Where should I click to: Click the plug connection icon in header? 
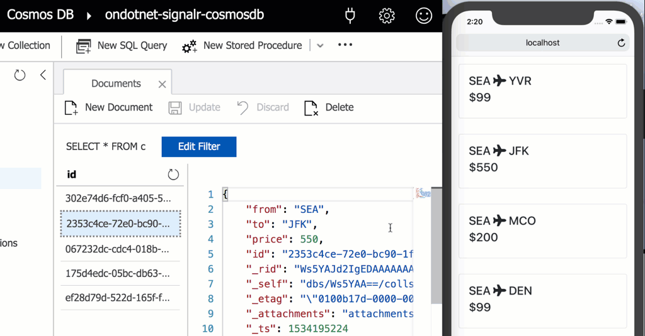(x=350, y=16)
